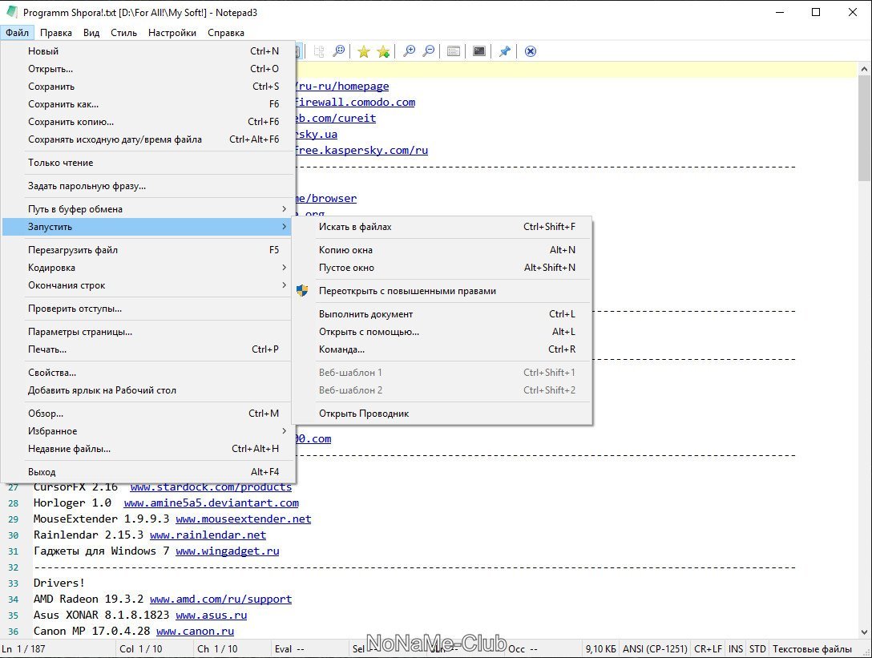
Task: Click the syntax scheme list toolbar icon
Action: click(454, 51)
